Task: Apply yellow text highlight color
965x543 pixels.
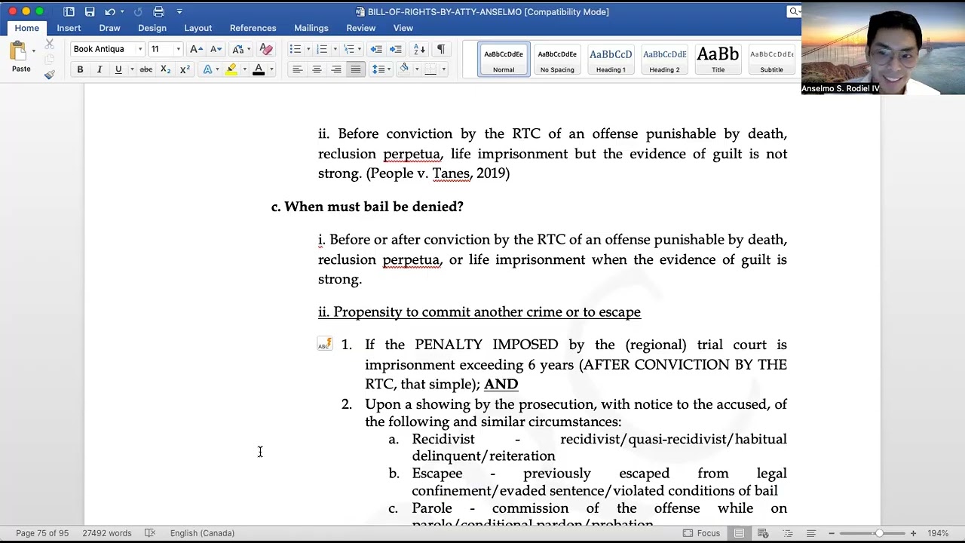Action: pos(231,69)
